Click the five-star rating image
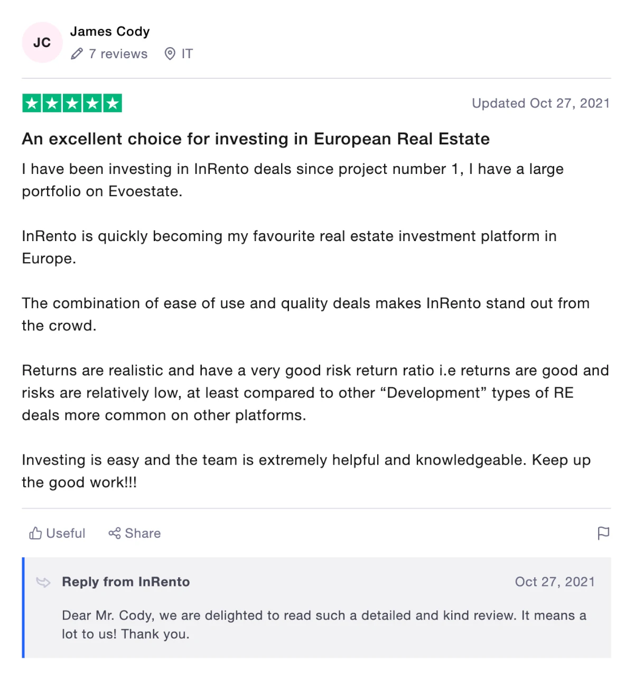 72,103
